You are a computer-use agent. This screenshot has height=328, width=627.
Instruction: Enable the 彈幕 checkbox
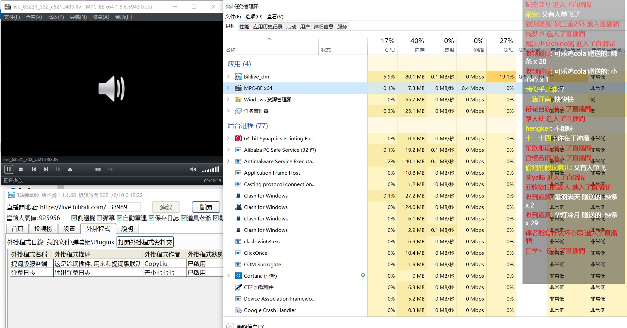99,218
